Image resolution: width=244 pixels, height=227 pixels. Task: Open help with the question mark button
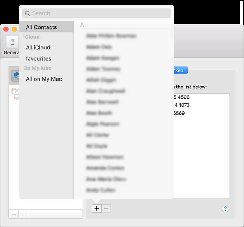pyautogui.click(x=225, y=209)
